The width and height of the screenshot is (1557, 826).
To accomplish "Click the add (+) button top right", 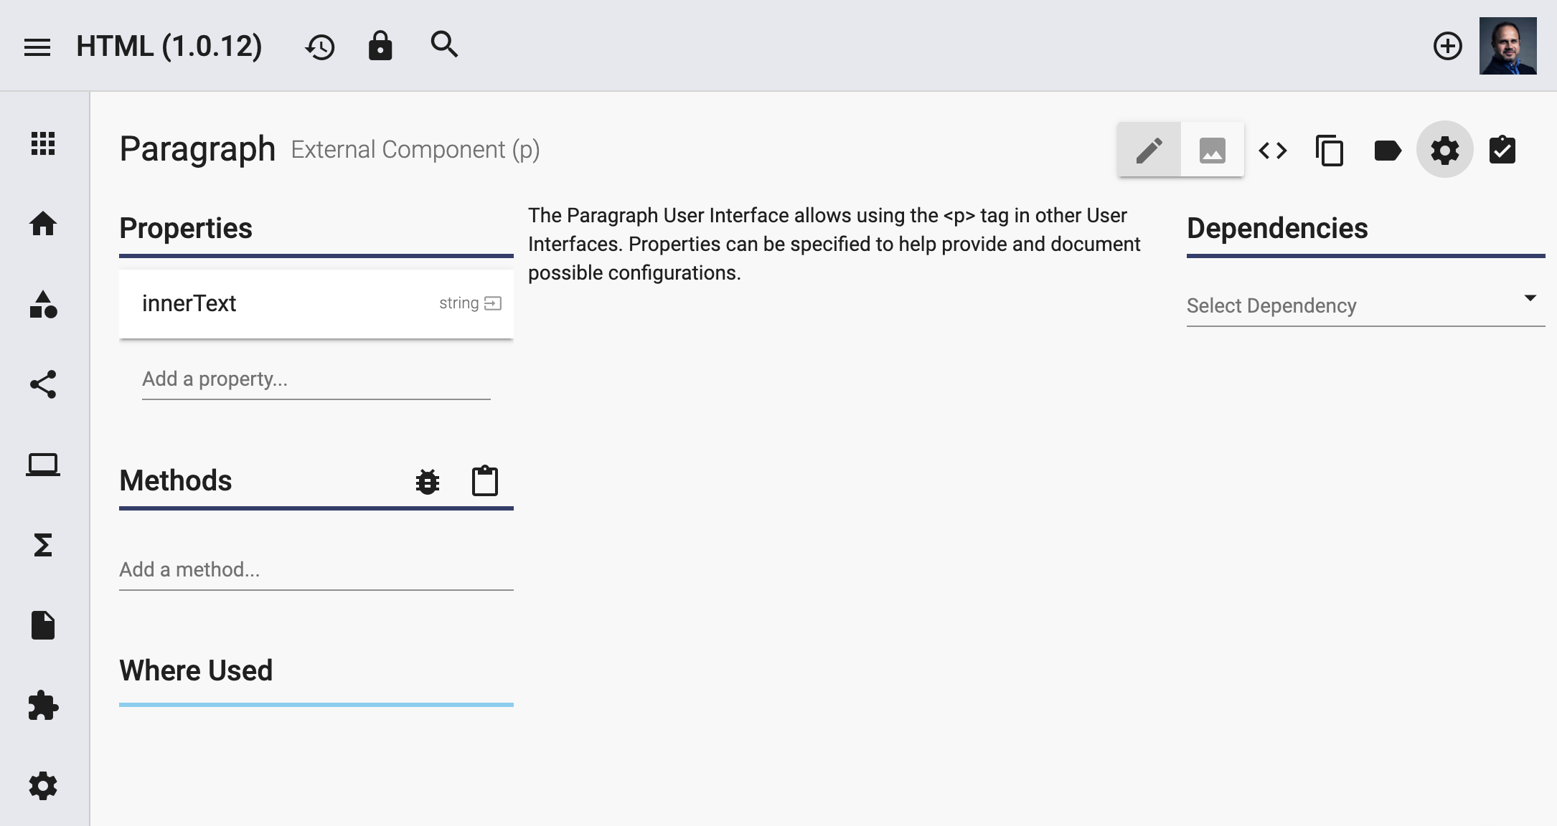I will 1448,47.
